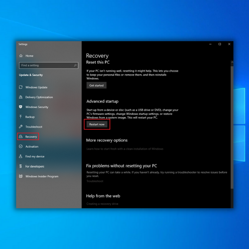The height and width of the screenshot is (249, 249).
Task: Open the Creating a recovery drive link
Action: coord(102,204)
